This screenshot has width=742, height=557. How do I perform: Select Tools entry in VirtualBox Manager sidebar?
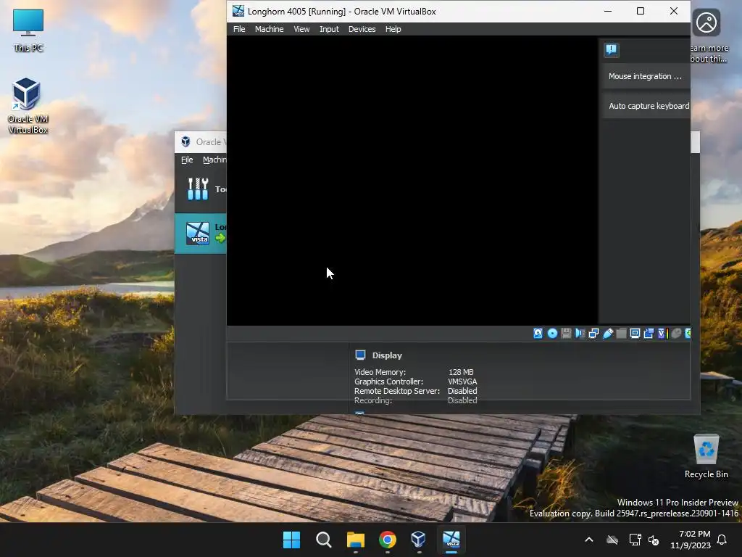click(x=201, y=189)
